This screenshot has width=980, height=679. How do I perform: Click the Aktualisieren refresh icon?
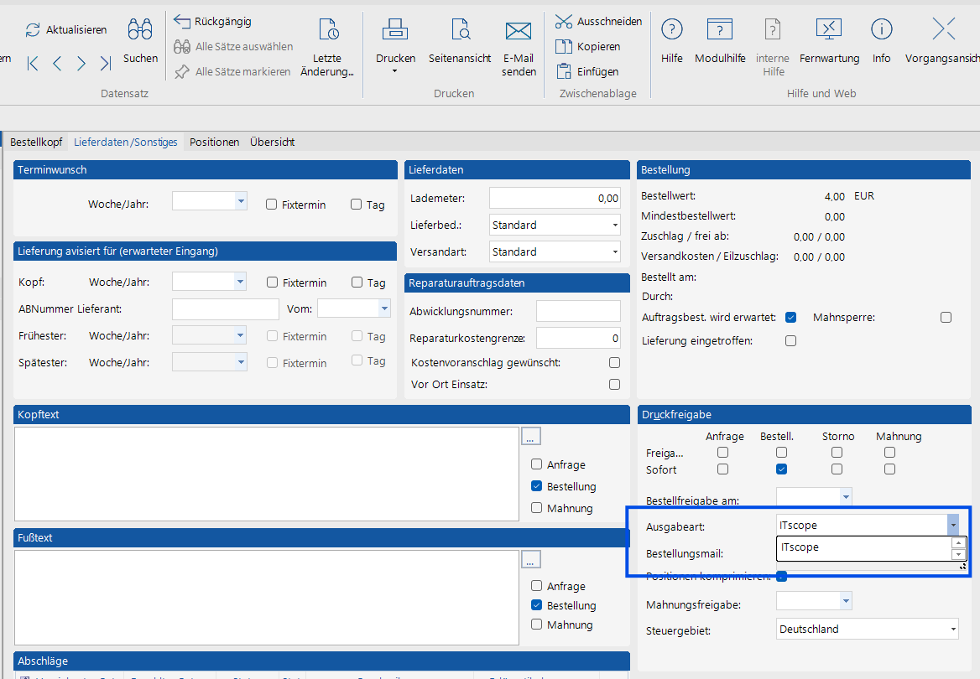(33, 30)
